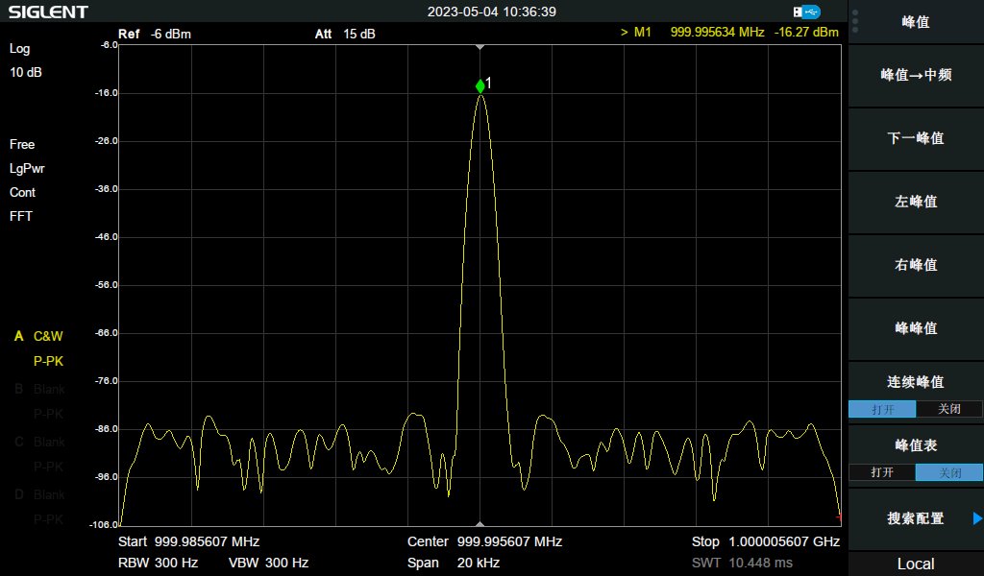The width and height of the screenshot is (984, 576).
Task: Disable peak table with its 关闭 option
Action: [948, 472]
